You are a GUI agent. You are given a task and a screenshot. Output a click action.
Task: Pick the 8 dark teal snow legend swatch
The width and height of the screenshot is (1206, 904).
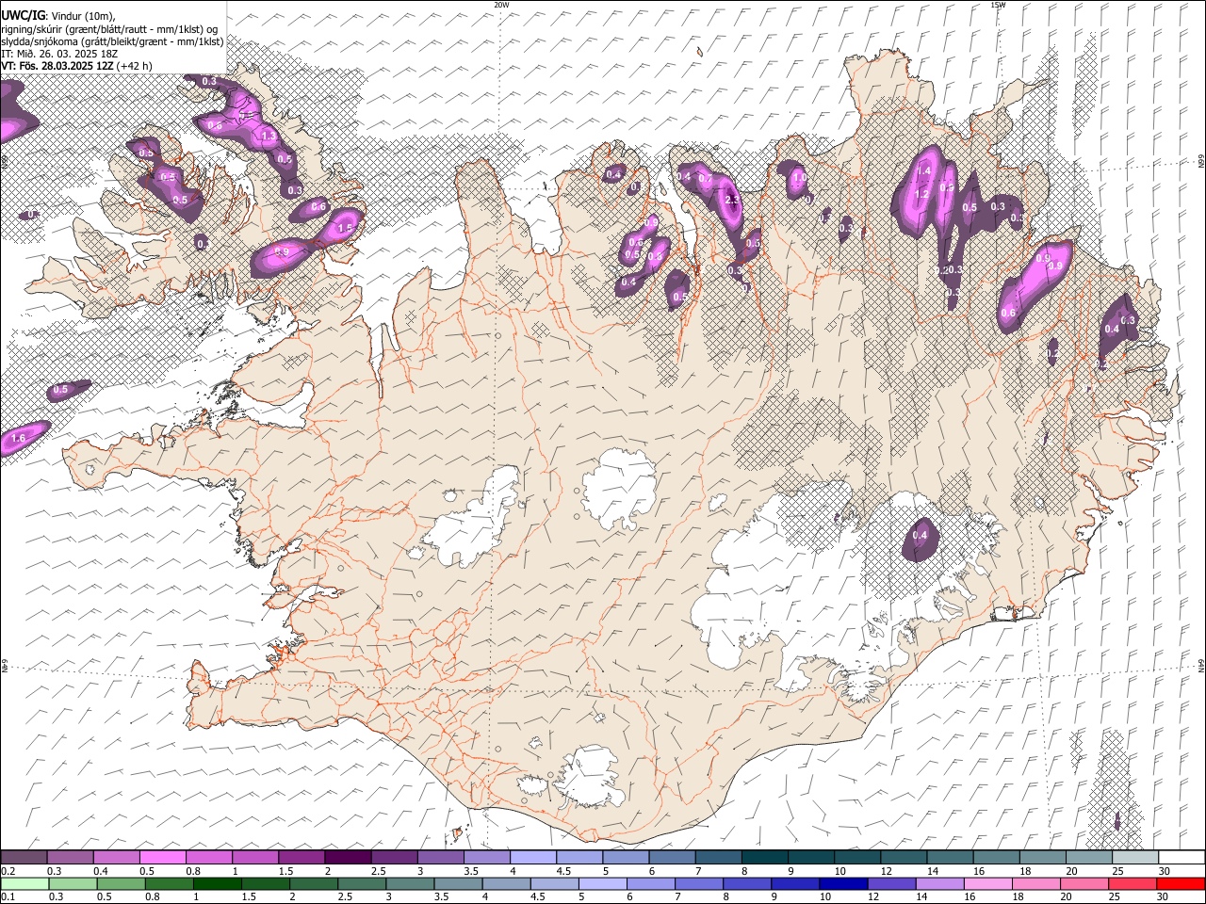[764, 858]
